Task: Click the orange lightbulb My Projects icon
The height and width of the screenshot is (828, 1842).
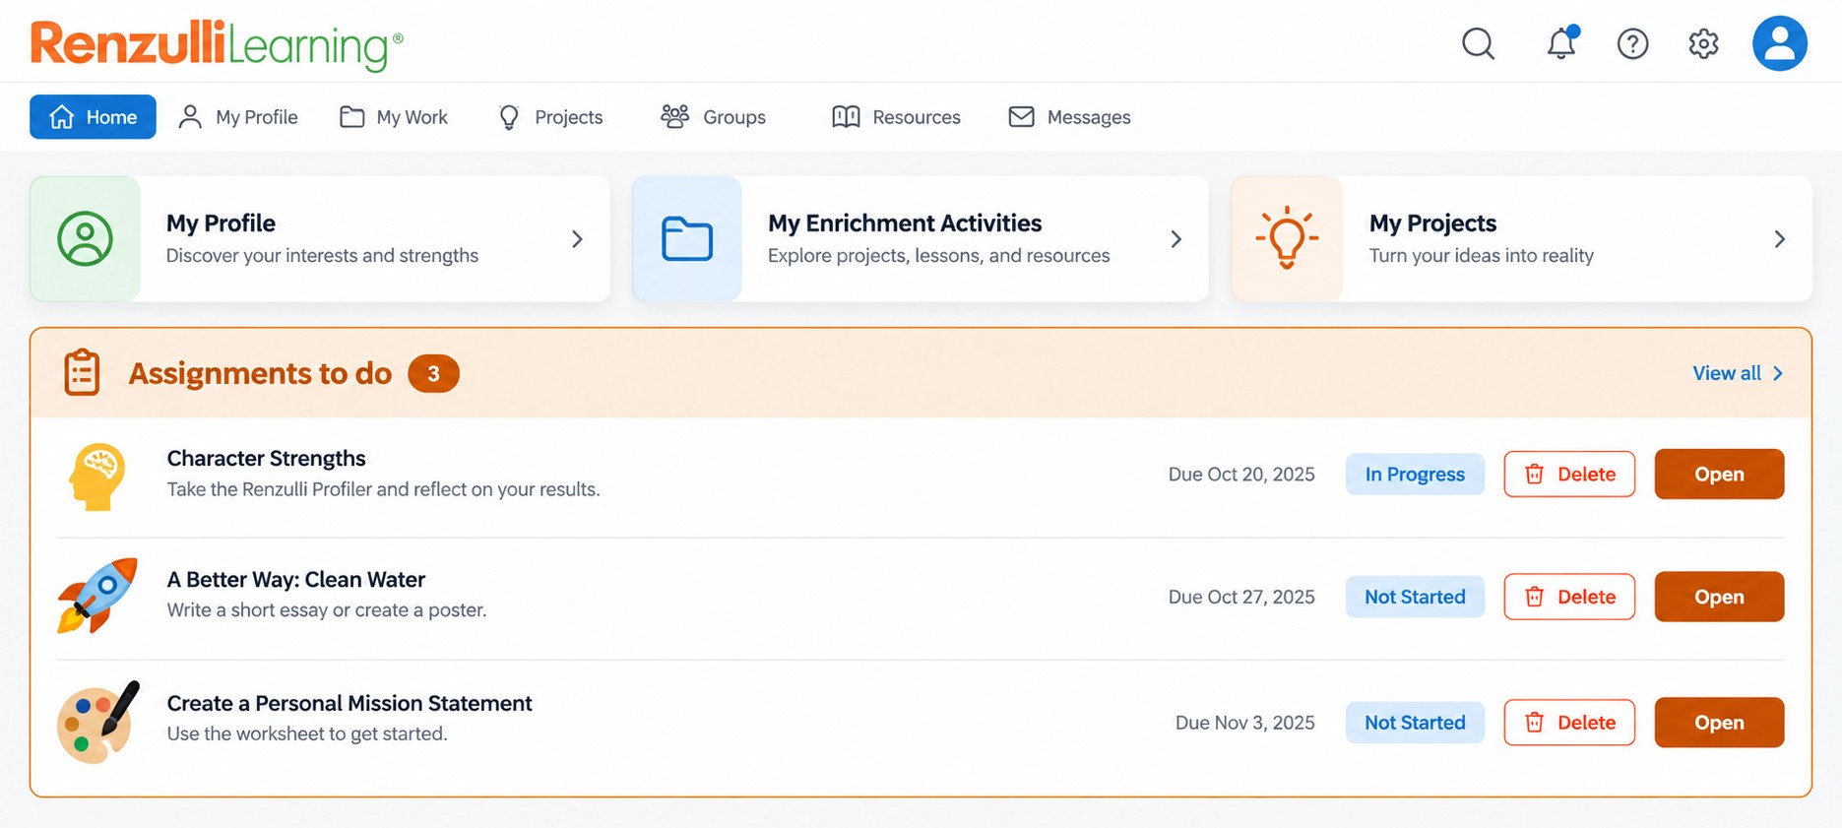Action: coord(1287,238)
